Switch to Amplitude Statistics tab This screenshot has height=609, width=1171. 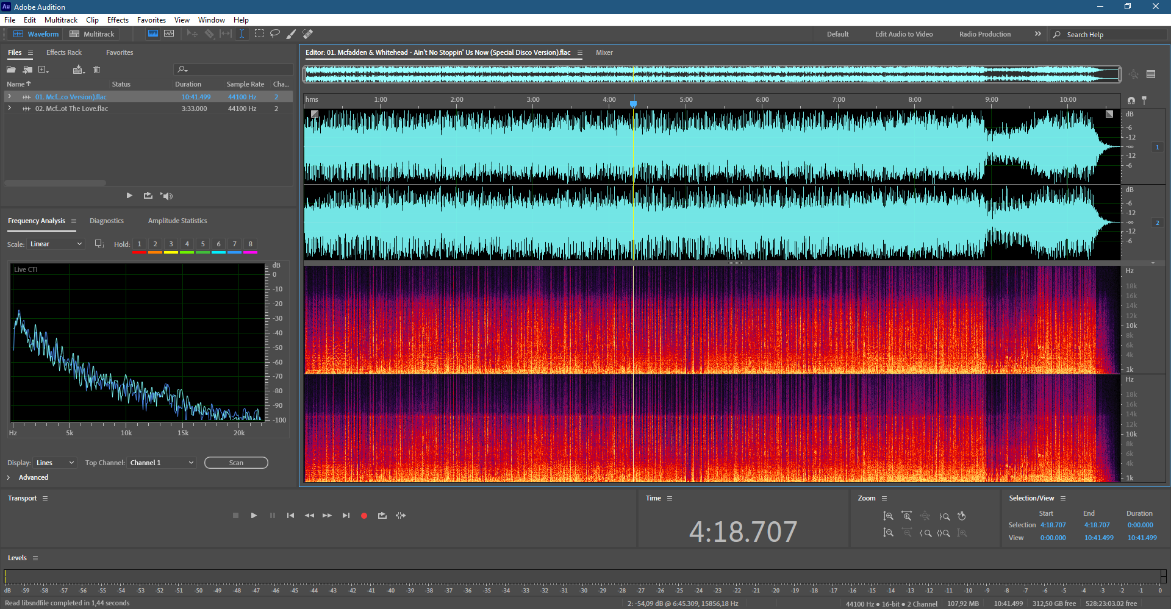[x=177, y=221]
